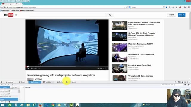
Task: Open Internet Explorer from the taskbar
Action: [x=34, y=105]
